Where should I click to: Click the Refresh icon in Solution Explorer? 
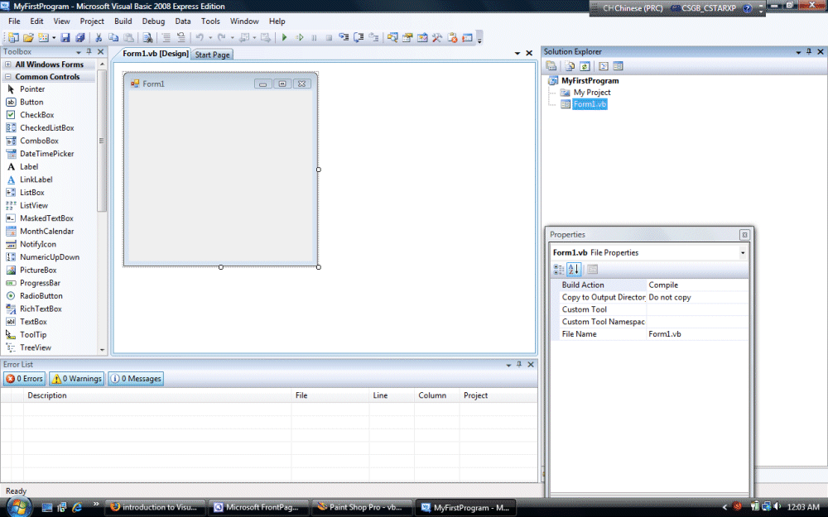(584, 65)
